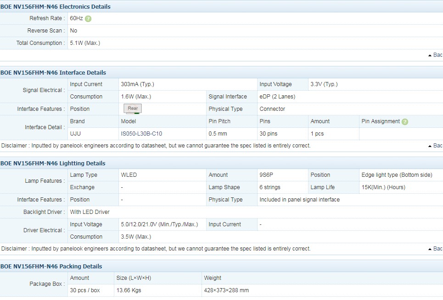Click the Refresh Rate label
Viewport: 443px width, 300px height.
coord(47,18)
